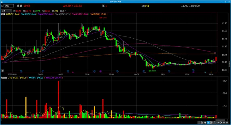This screenshot has height=125, width=231.
Task: Click the 07/03 date axis label
Action: 111,75
